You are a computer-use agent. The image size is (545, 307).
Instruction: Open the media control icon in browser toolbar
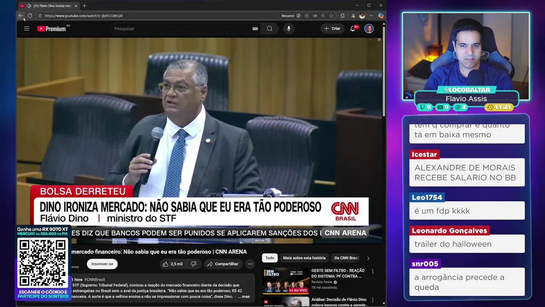[x=353, y=16]
